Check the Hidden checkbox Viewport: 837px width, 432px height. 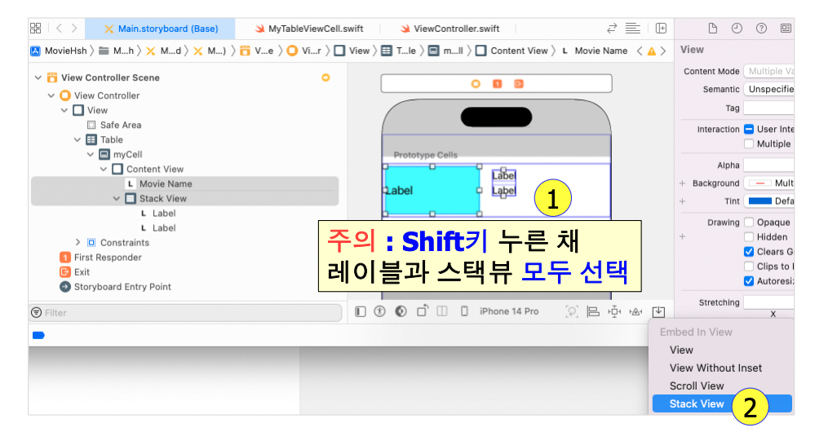[749, 237]
